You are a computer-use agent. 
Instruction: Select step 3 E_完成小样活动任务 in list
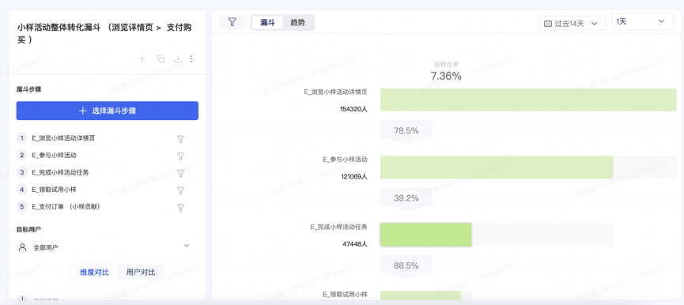coord(60,172)
